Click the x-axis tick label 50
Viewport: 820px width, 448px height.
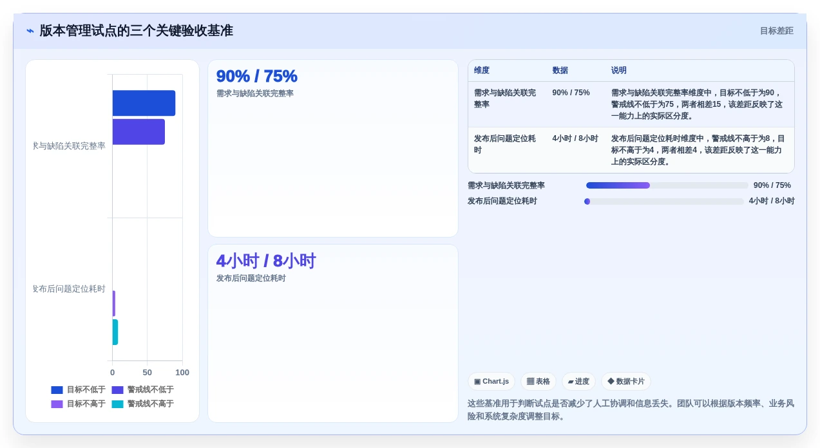(148, 372)
